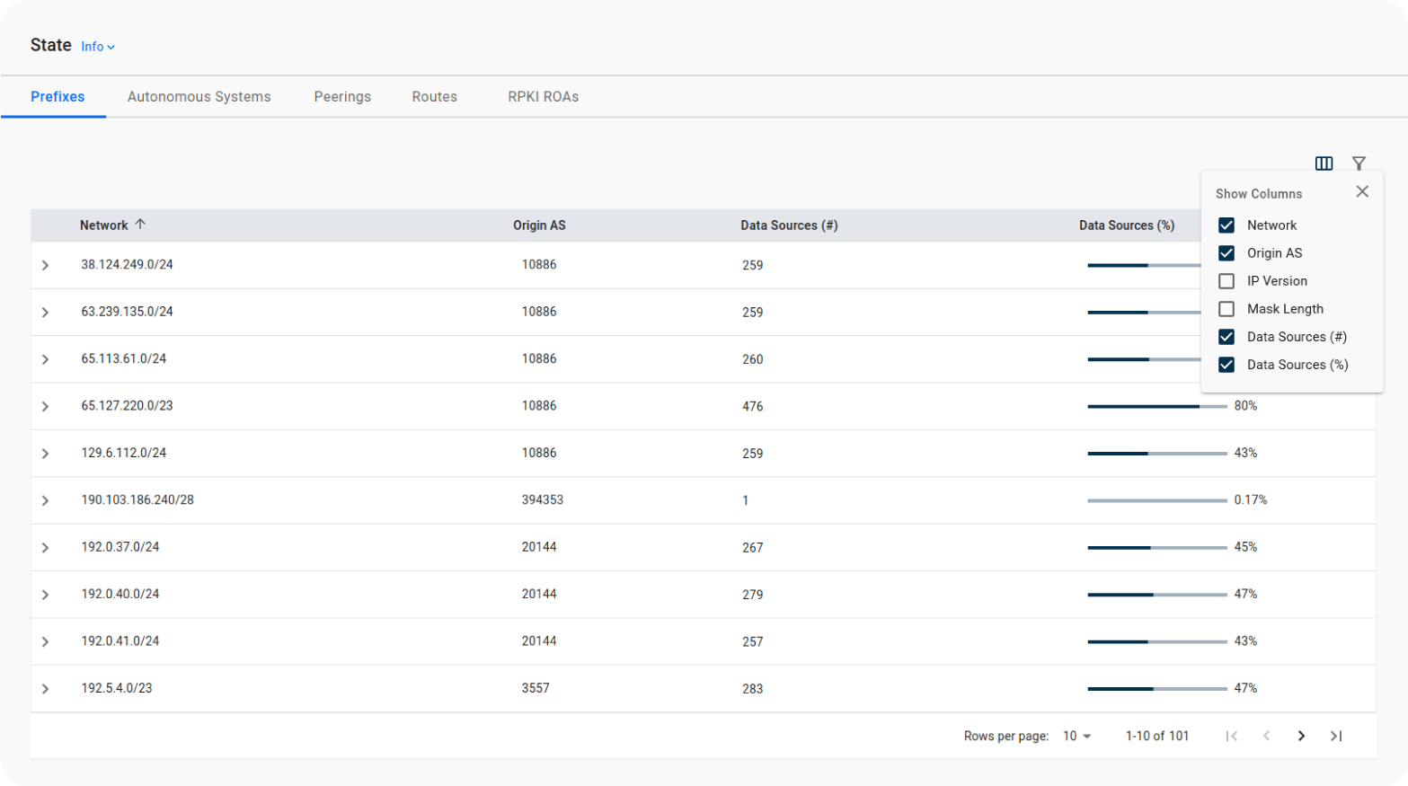The image size is (1408, 786).
Task: Jump to the last page arrow
Action: 1336,736
